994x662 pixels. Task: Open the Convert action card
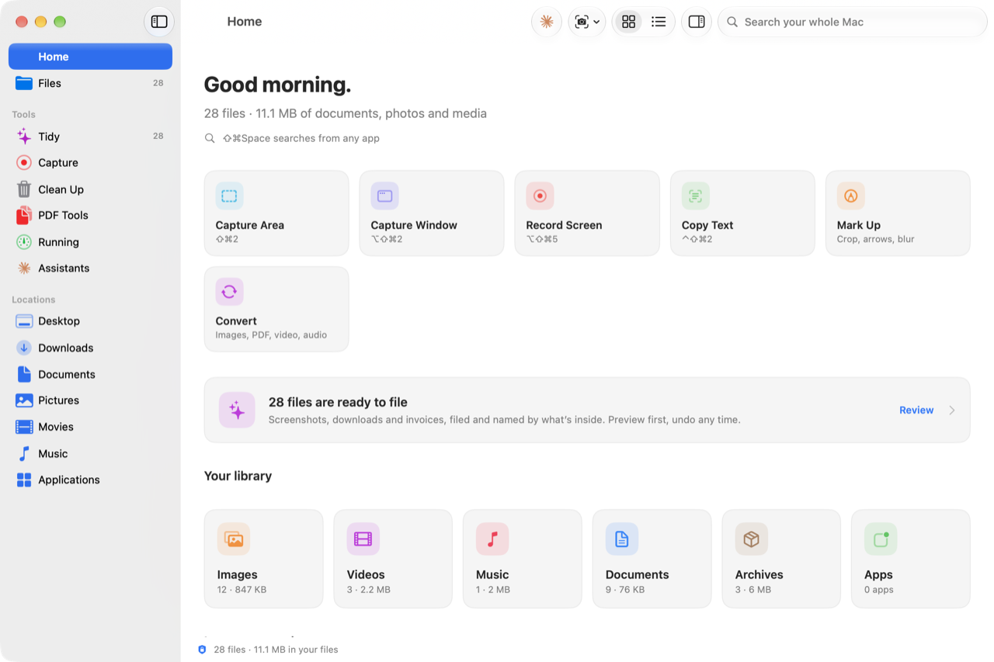point(276,309)
